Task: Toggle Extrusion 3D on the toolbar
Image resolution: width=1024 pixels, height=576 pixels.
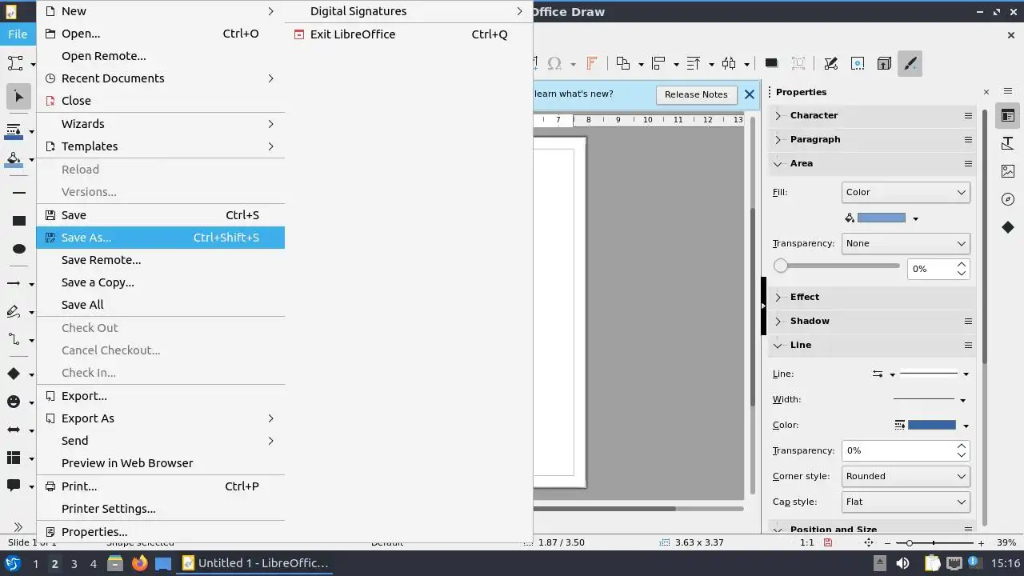Action: point(884,63)
